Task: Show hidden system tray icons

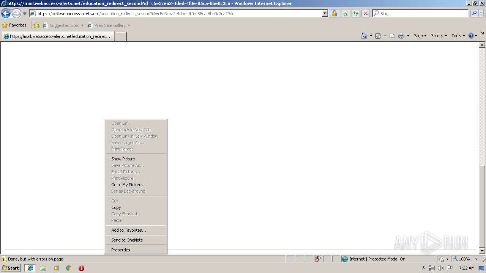Action: [x=424, y=268]
